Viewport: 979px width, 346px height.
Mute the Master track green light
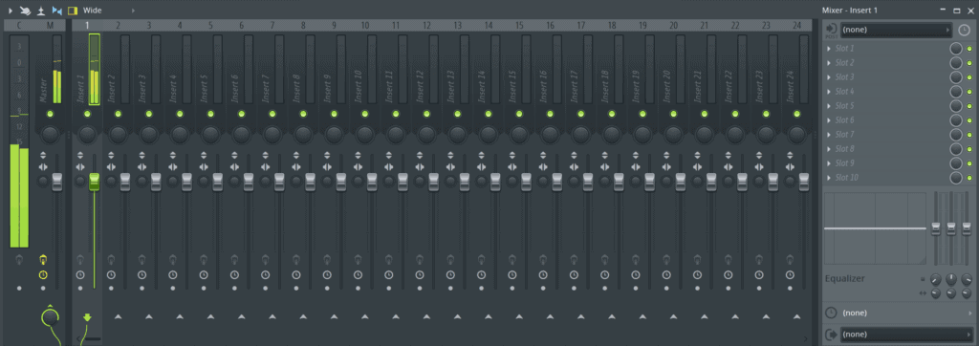(51, 114)
